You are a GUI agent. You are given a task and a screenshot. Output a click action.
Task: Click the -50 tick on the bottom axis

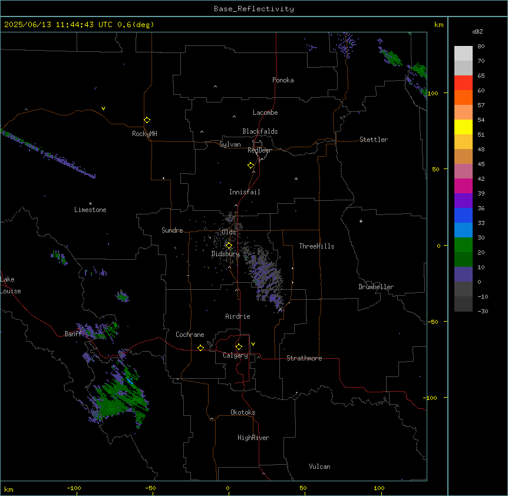tap(150, 488)
